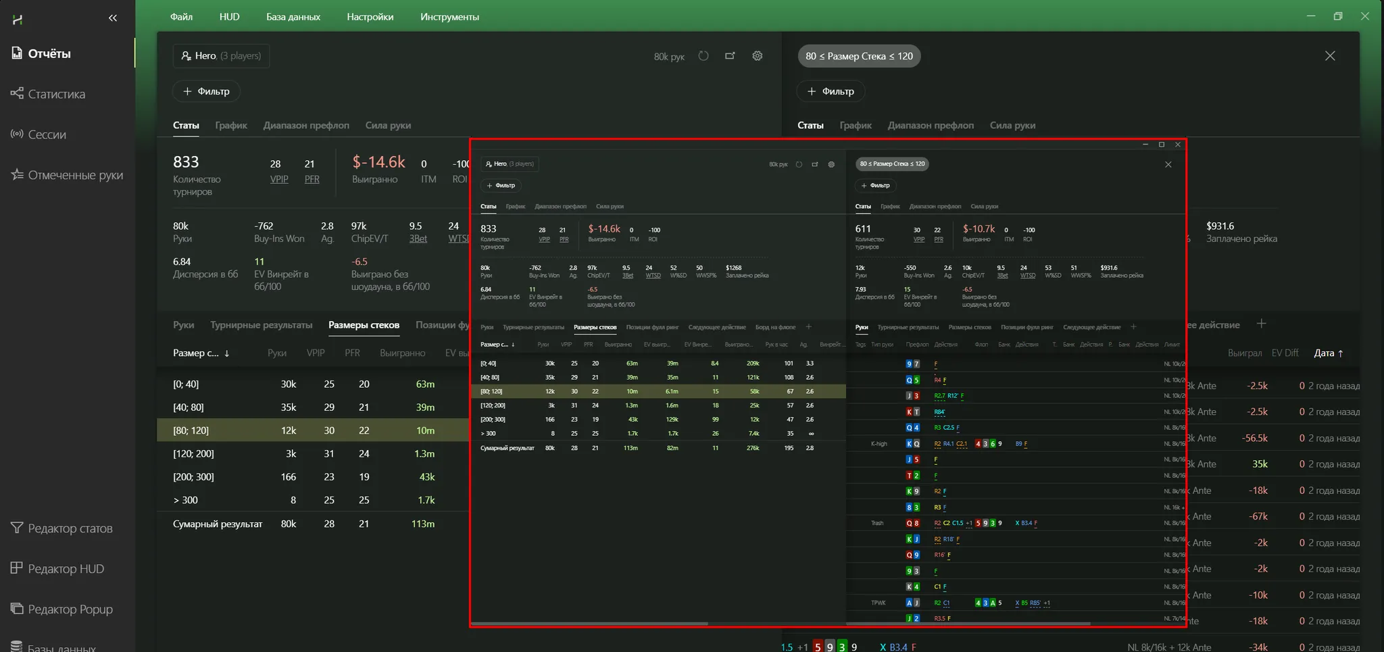Open the Инструменты menu

[449, 16]
